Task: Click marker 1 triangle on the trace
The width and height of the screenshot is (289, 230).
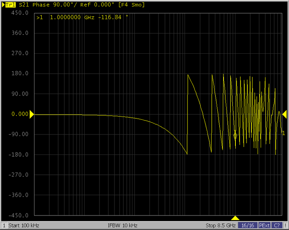Action: [235, 136]
